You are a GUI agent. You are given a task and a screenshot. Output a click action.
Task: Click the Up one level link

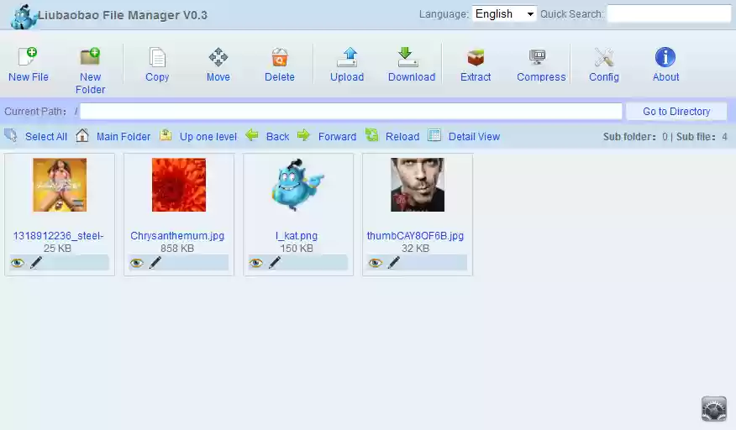coord(208,137)
